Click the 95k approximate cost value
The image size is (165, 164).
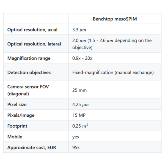tap(76, 148)
